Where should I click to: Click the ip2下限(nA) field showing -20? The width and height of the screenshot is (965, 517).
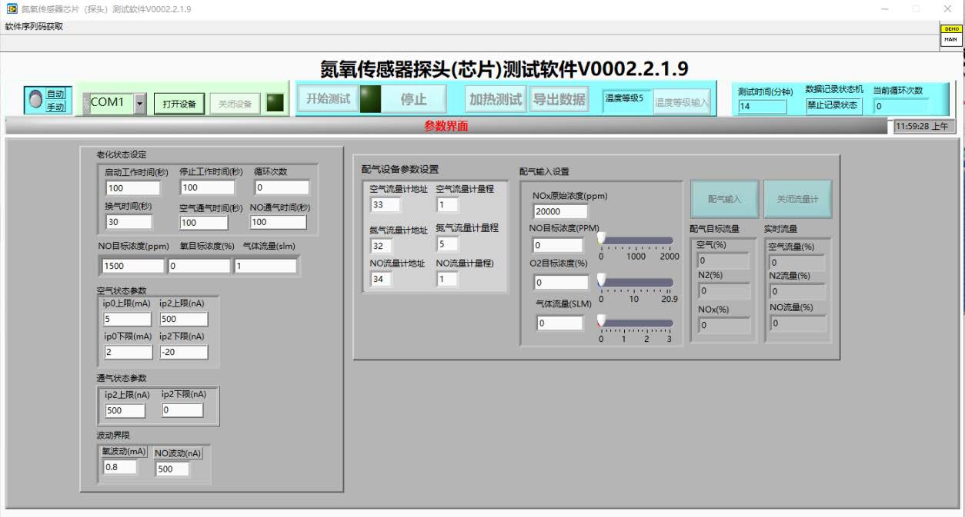tap(184, 353)
